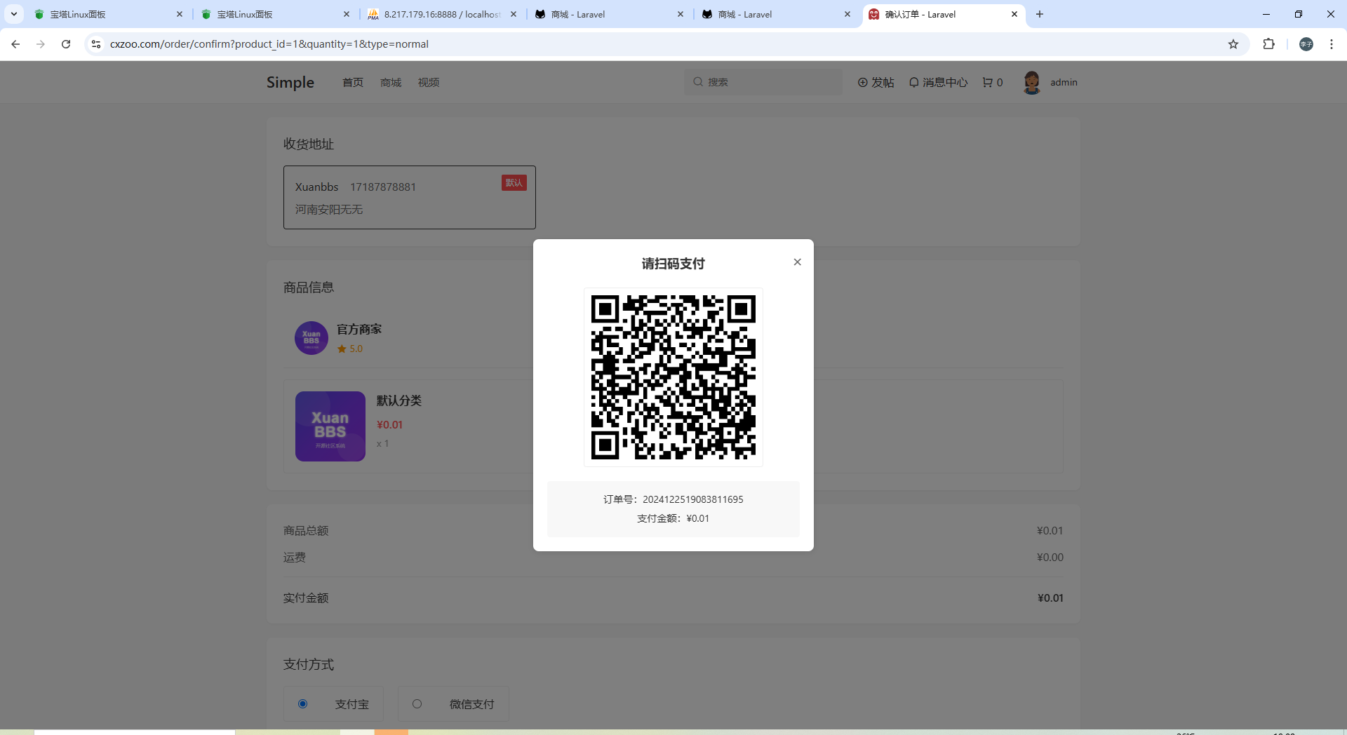The width and height of the screenshot is (1347, 735).
Task: Click the payment QR code image
Action: 673,377
